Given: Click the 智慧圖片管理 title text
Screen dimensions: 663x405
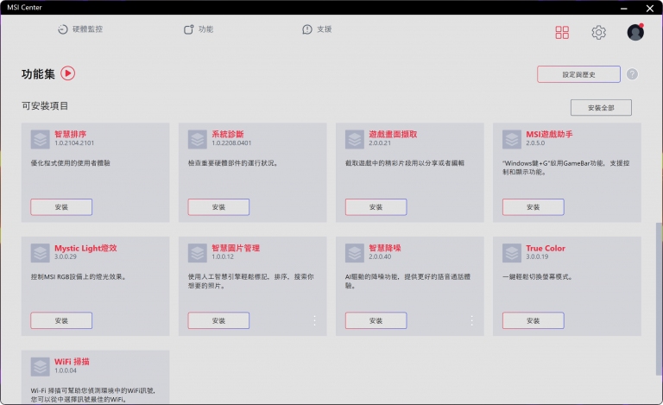Looking at the screenshot, I should (236, 248).
